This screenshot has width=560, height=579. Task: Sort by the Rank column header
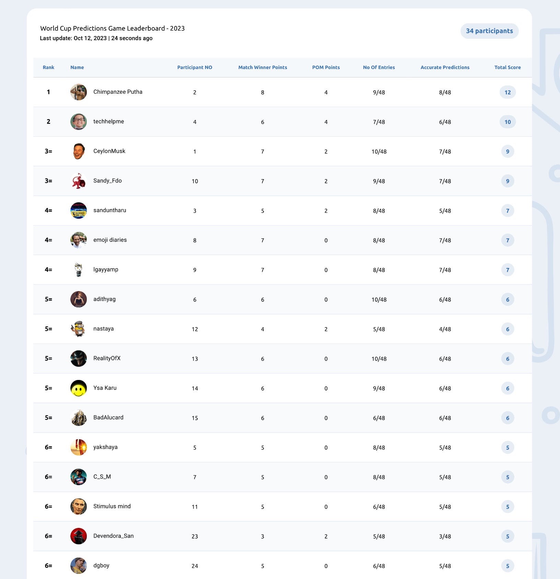click(x=48, y=67)
